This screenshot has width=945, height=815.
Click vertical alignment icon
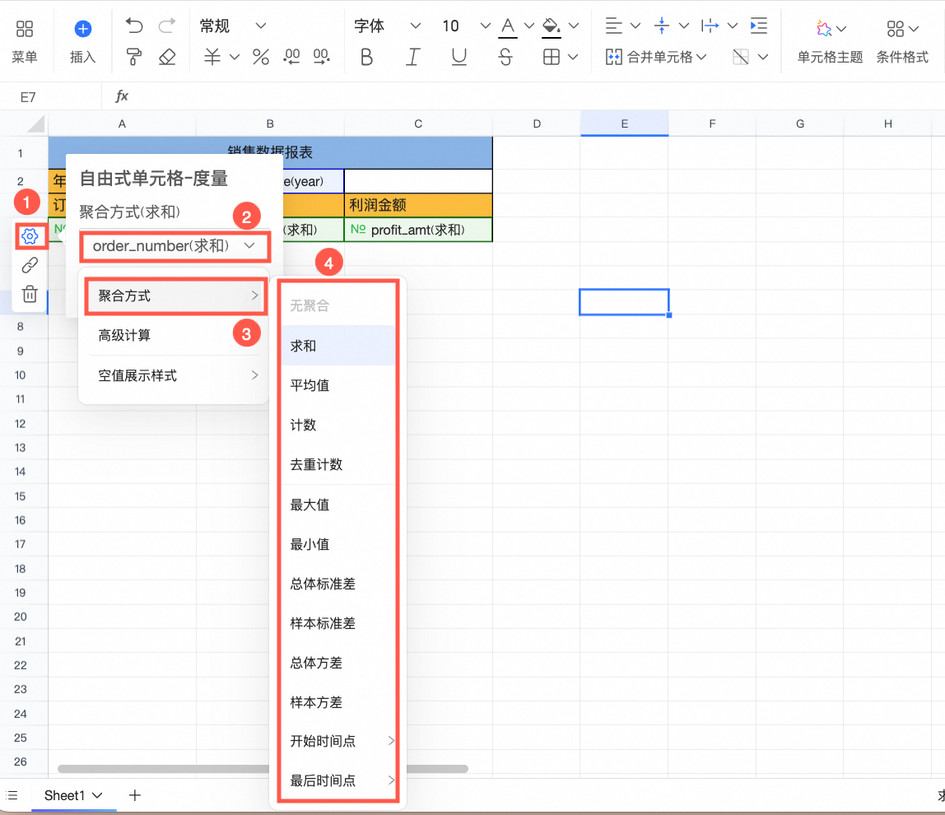(x=661, y=26)
